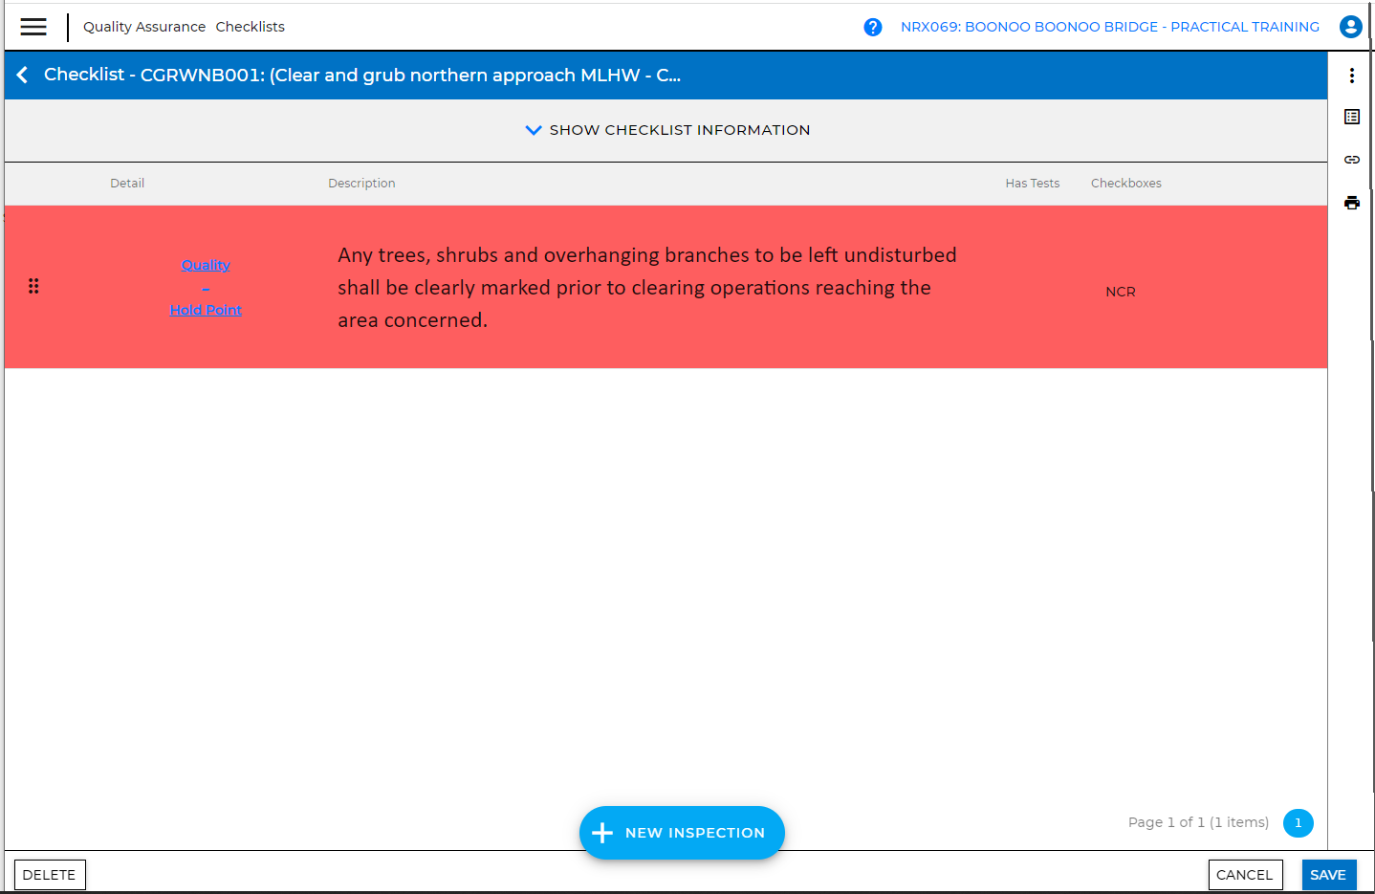Open the Quality Assurance breadcrumb

144,27
